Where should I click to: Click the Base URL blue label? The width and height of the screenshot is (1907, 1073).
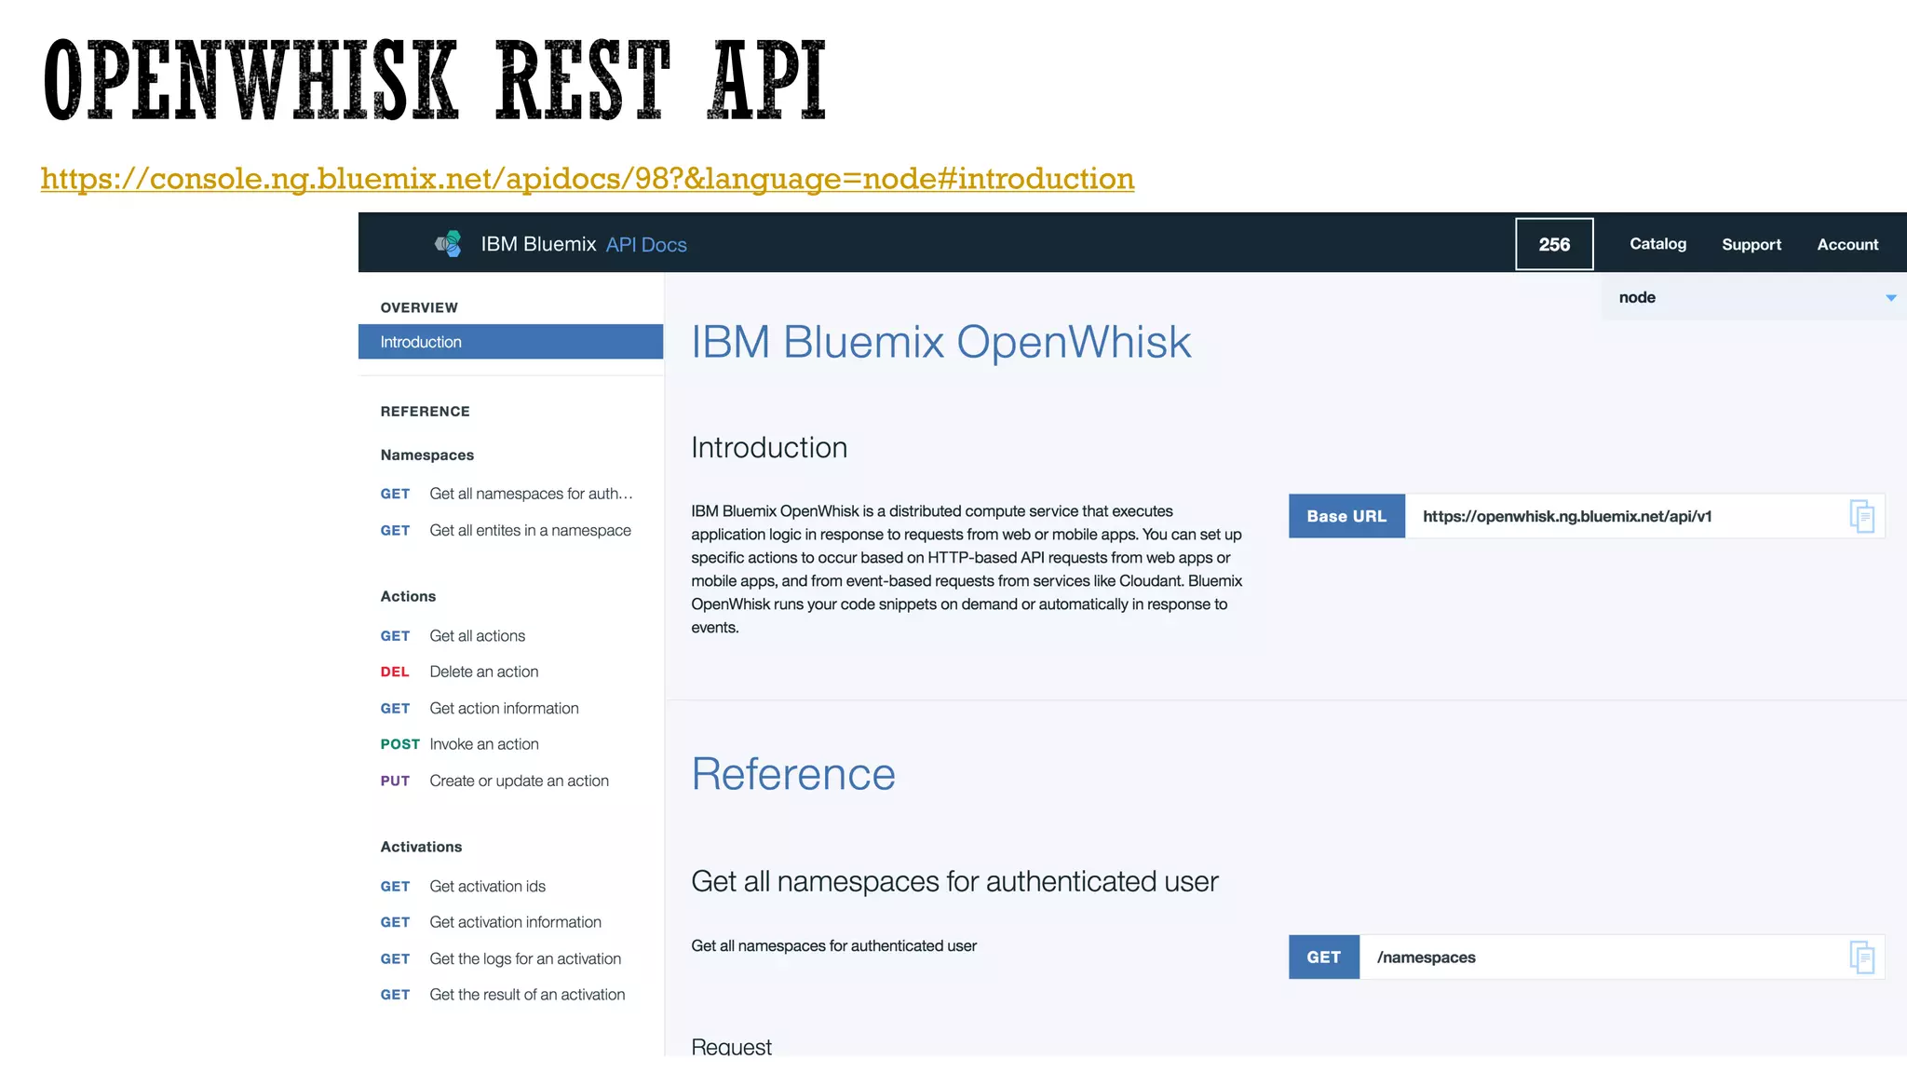click(1346, 516)
